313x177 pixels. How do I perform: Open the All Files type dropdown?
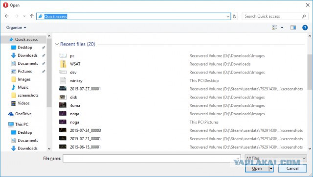(x=276, y=158)
